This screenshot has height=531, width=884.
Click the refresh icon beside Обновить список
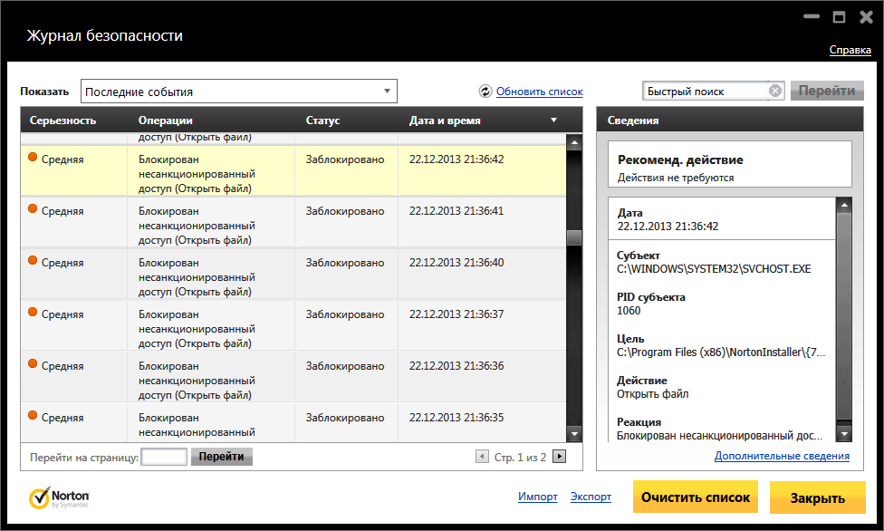tap(485, 92)
